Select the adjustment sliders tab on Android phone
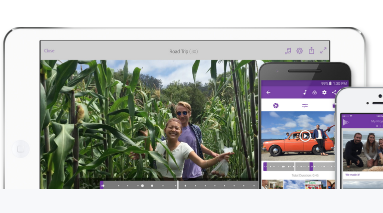The width and height of the screenshot is (383, 213). (x=305, y=105)
